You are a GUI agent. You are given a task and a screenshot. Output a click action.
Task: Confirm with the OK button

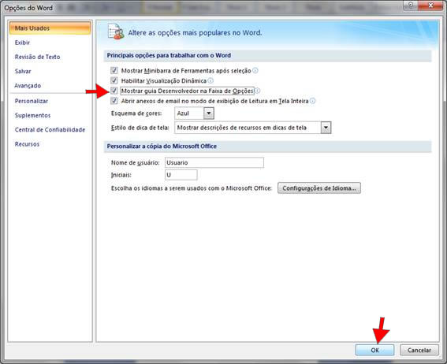(375, 350)
